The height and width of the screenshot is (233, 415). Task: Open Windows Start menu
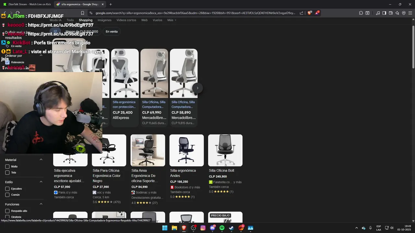click(x=165, y=228)
